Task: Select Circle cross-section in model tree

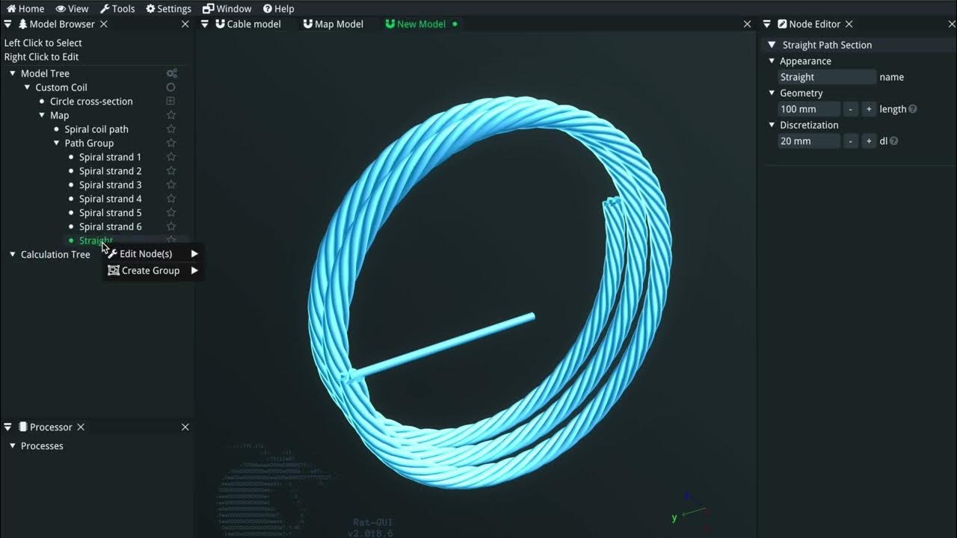Action: (x=91, y=102)
